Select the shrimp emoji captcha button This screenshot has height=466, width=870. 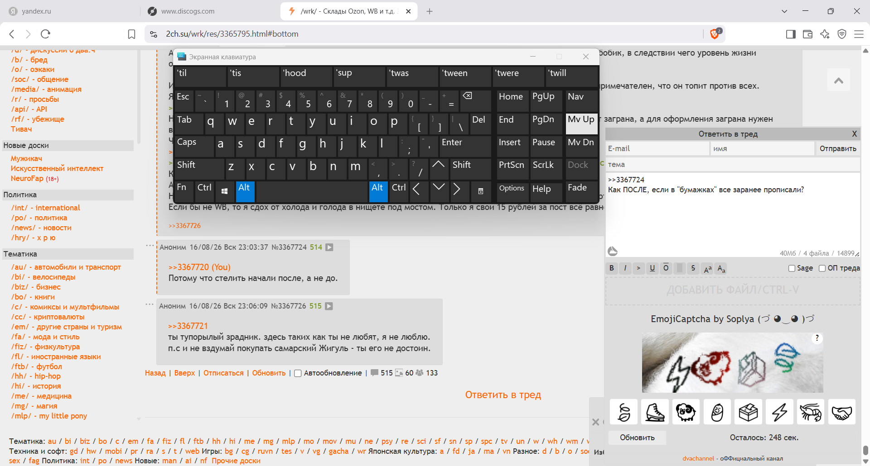click(811, 412)
